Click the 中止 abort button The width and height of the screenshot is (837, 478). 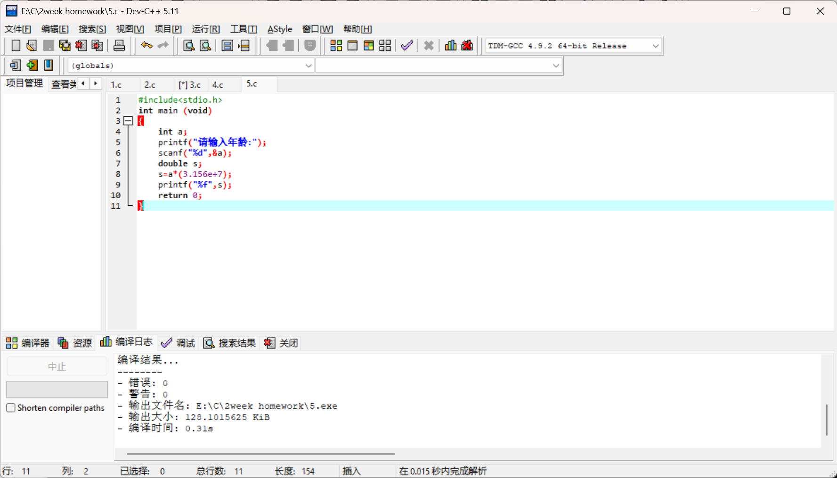(57, 366)
